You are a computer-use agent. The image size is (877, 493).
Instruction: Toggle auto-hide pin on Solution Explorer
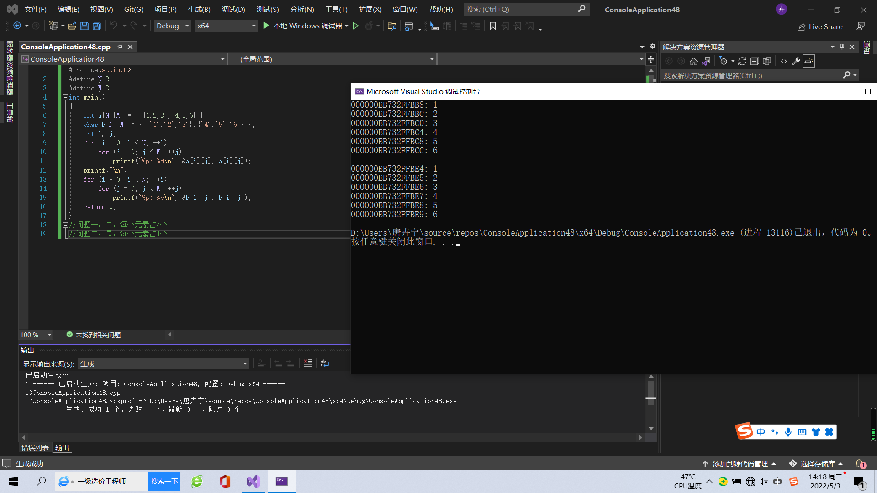tap(842, 47)
